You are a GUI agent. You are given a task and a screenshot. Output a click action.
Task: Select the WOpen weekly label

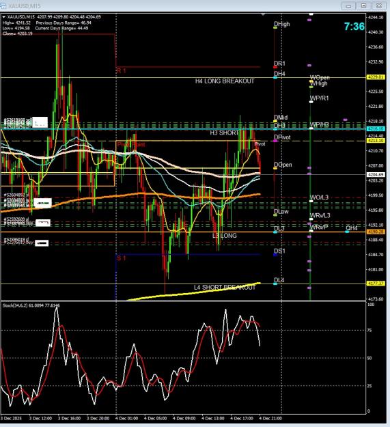[x=320, y=78]
